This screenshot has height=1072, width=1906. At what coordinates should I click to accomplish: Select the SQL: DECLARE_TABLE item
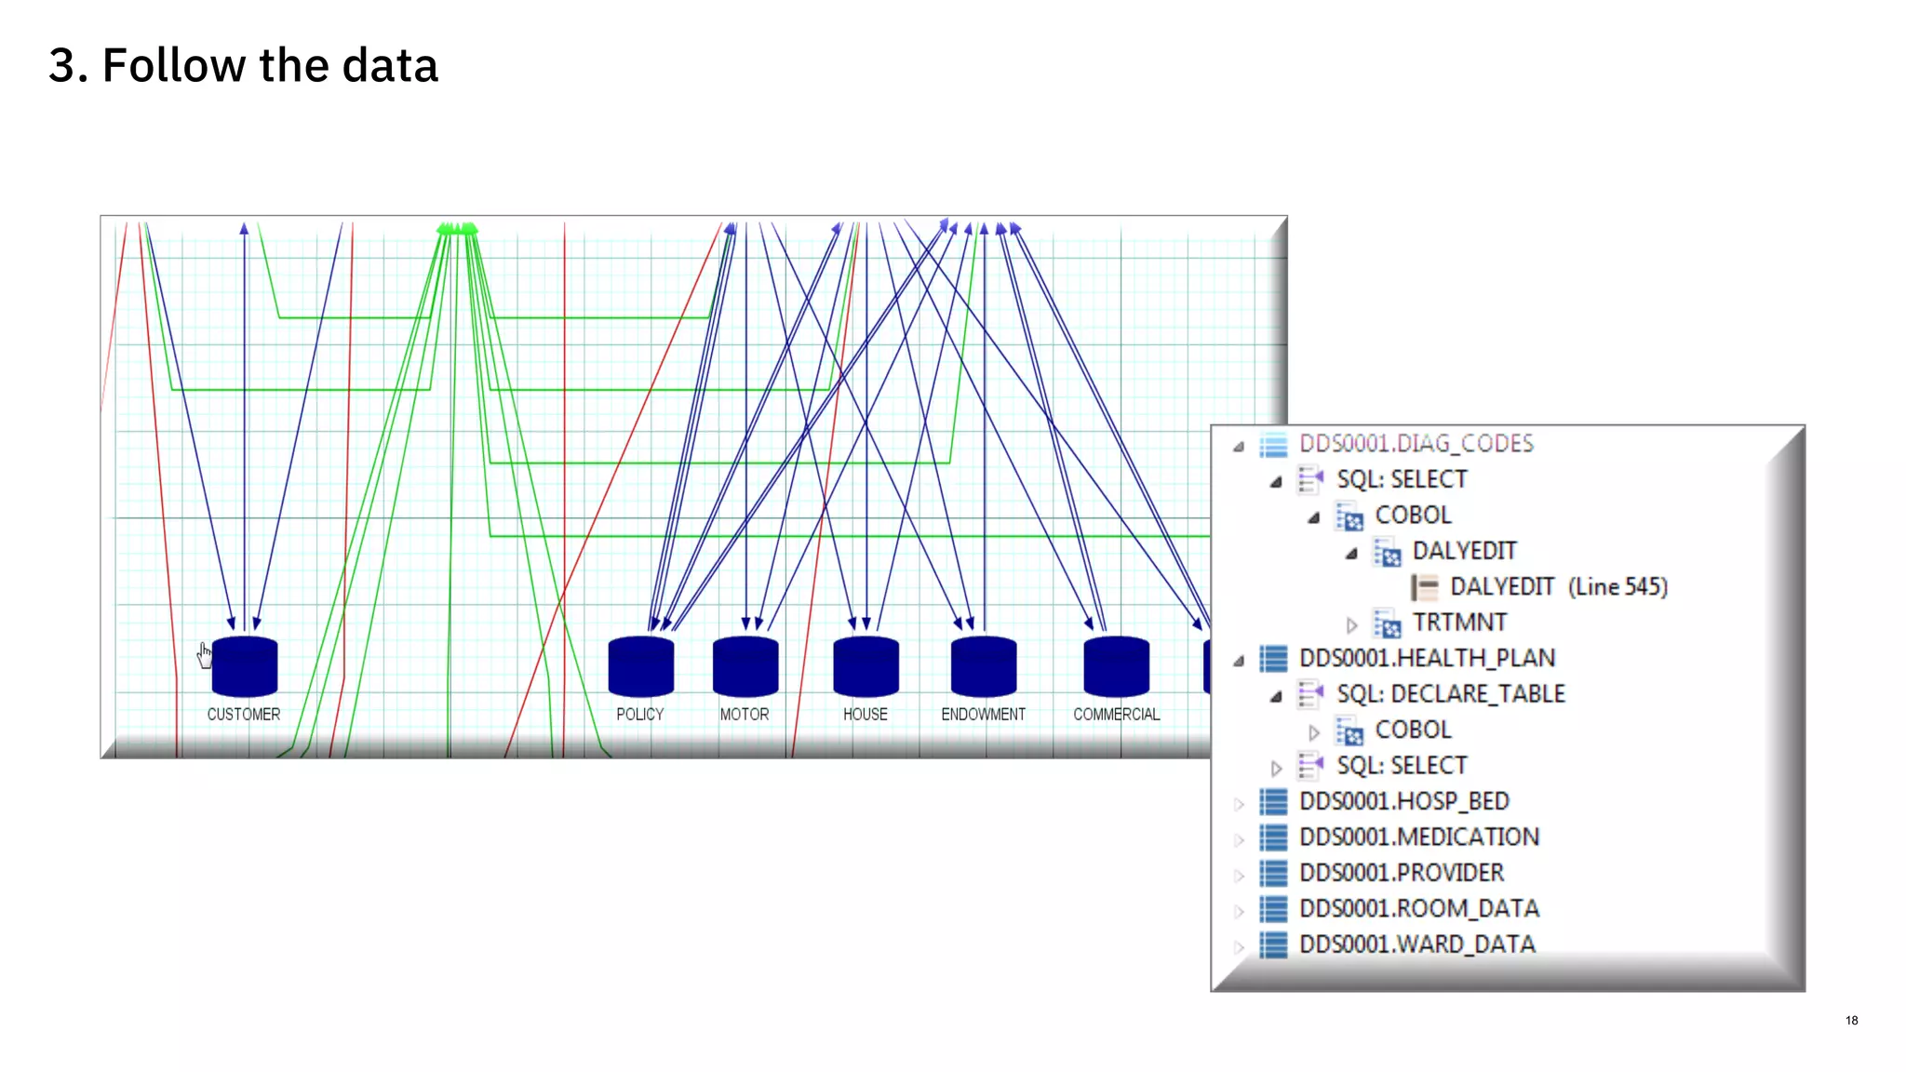click(x=1450, y=694)
